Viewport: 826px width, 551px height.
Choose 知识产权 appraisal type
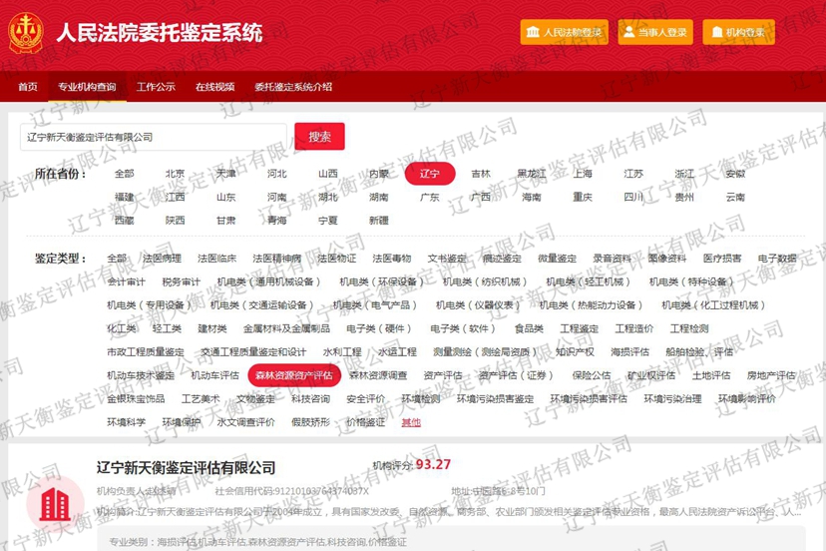pyautogui.click(x=575, y=352)
